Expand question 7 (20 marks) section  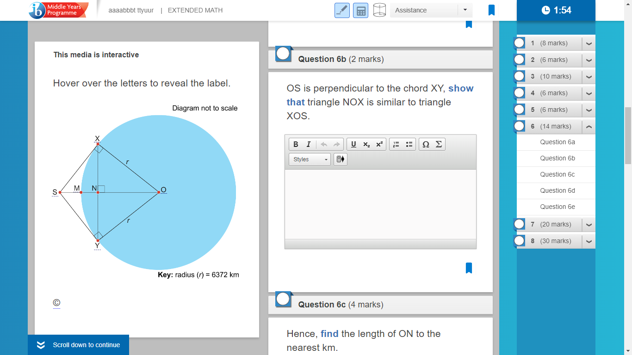tap(589, 224)
